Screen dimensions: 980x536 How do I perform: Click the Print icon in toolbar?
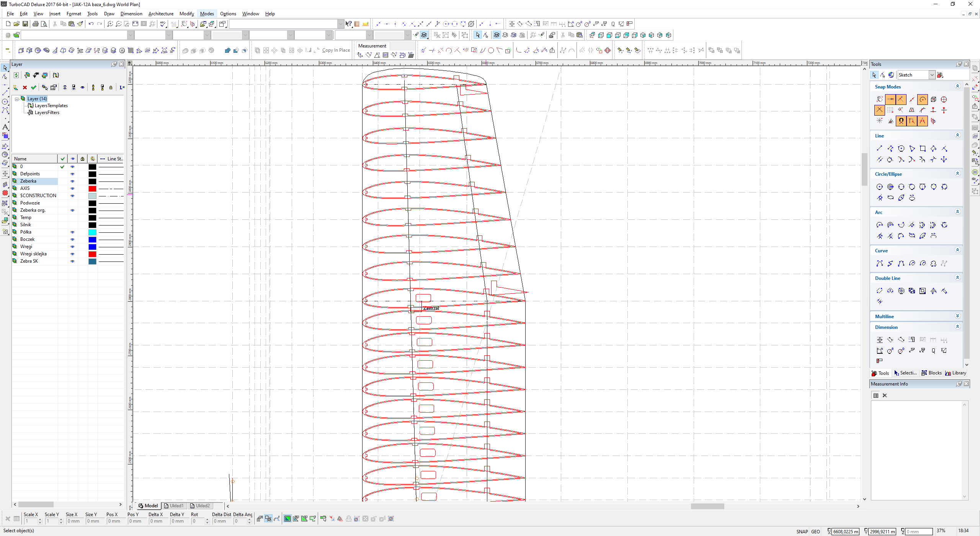36,24
